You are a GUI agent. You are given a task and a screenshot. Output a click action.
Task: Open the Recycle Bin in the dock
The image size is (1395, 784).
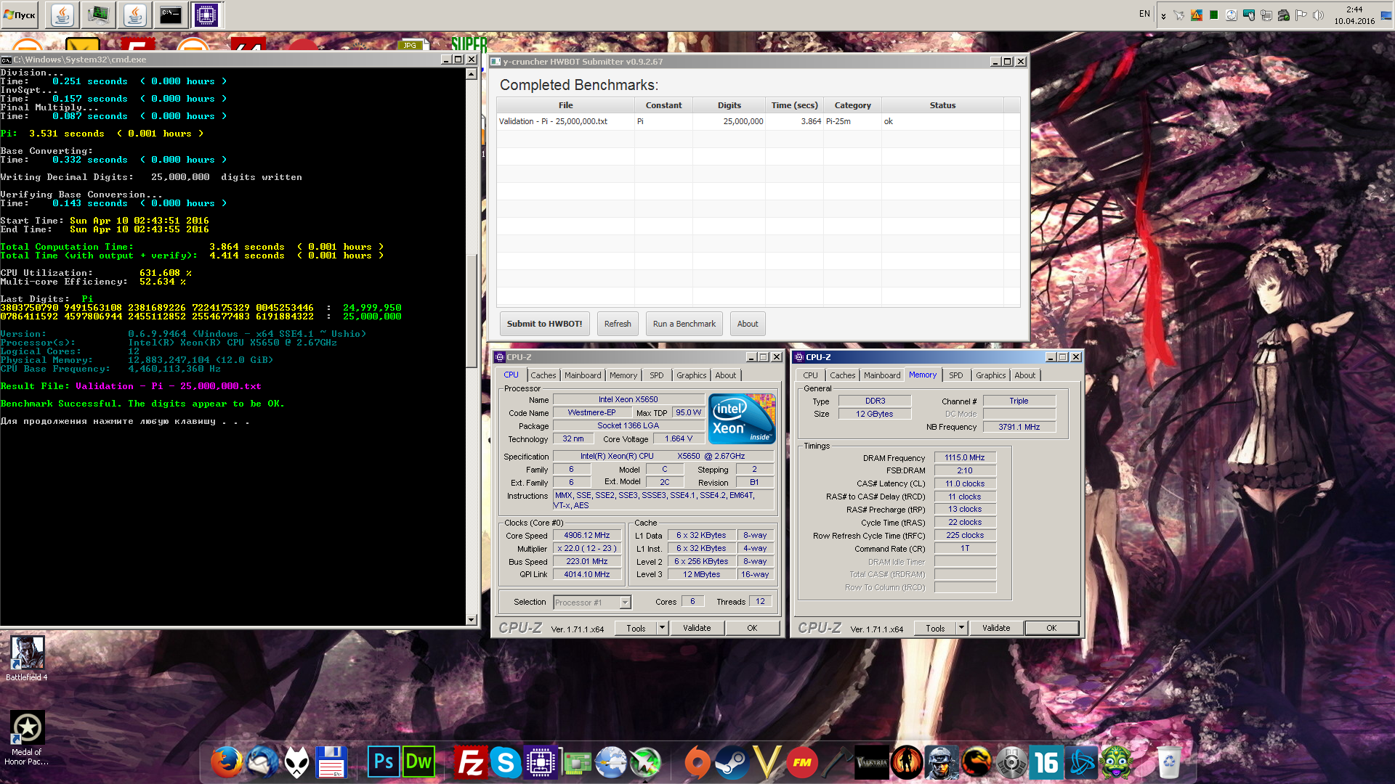[x=1168, y=762]
